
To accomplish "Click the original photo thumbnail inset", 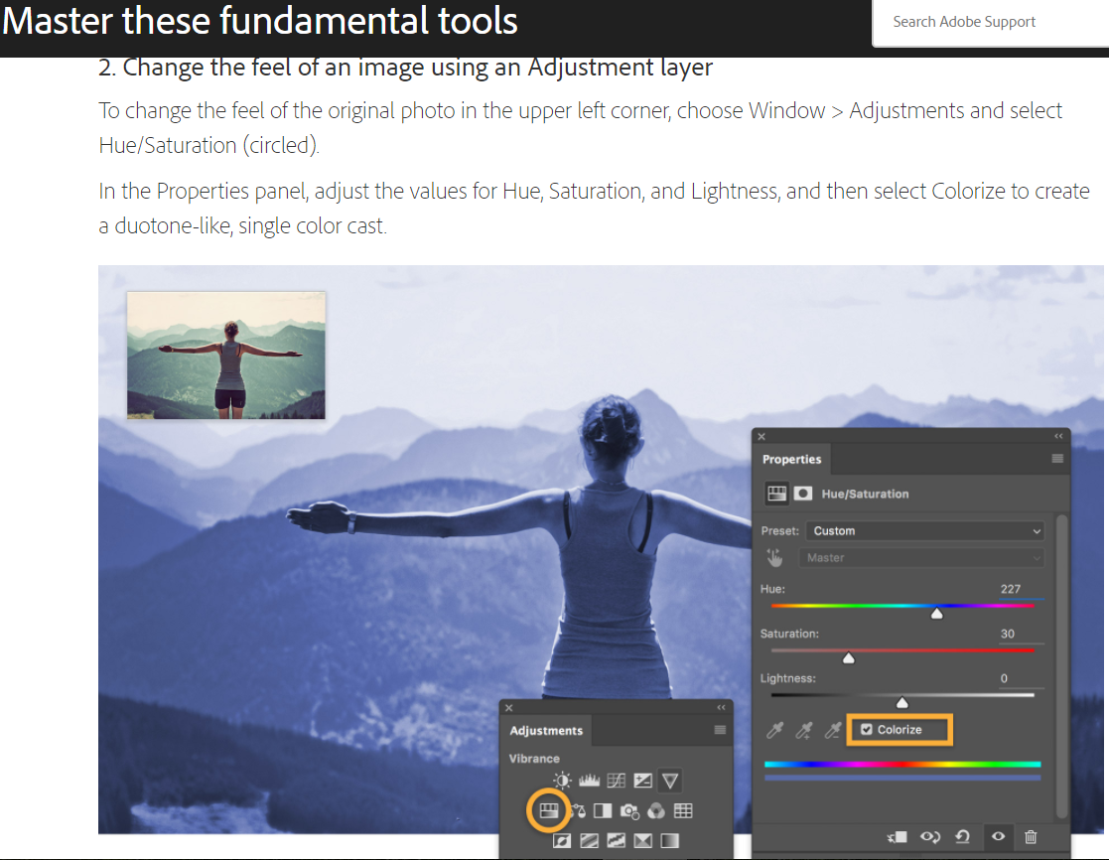I will point(226,356).
